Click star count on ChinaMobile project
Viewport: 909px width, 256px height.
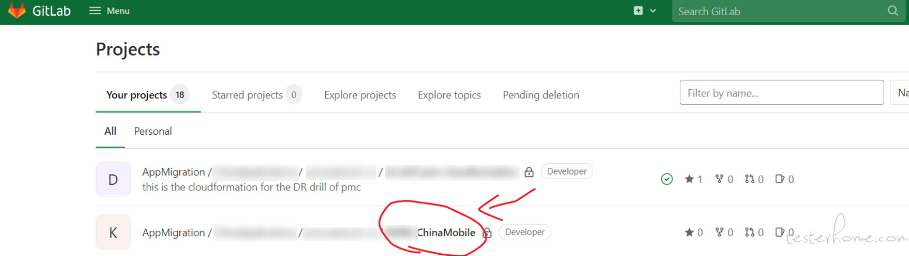[694, 232]
